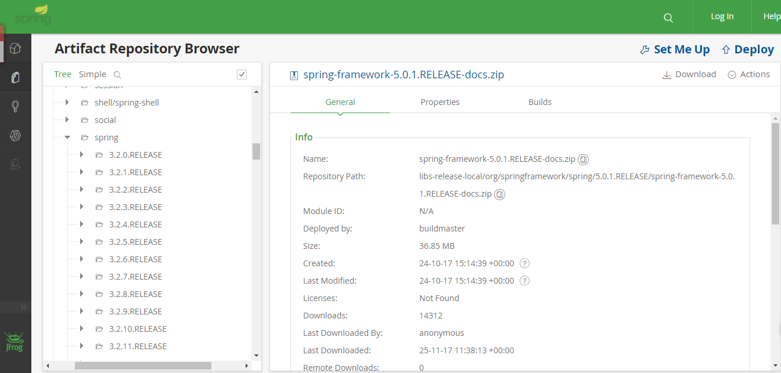
Task: Switch to the General tab
Action: click(x=340, y=102)
